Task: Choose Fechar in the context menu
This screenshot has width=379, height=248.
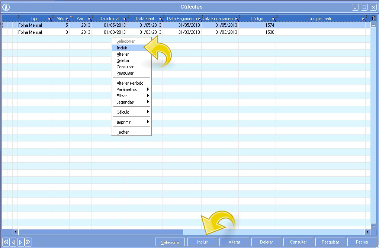Action: 131,132
